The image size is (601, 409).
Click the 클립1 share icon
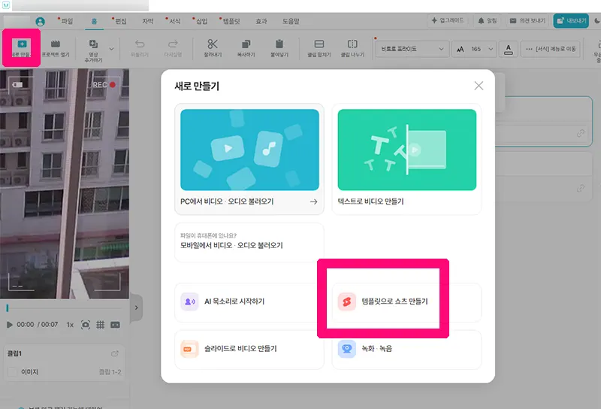coord(115,353)
